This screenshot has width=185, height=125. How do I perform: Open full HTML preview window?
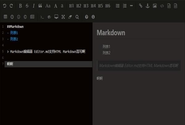56,17
